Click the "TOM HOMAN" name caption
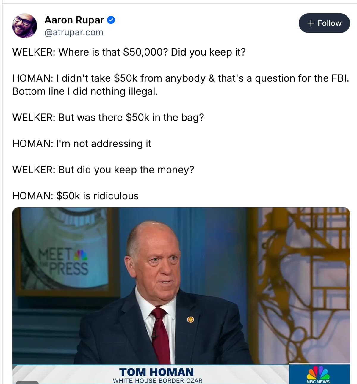Image resolution: width=357 pixels, height=384 pixels. [x=156, y=372]
